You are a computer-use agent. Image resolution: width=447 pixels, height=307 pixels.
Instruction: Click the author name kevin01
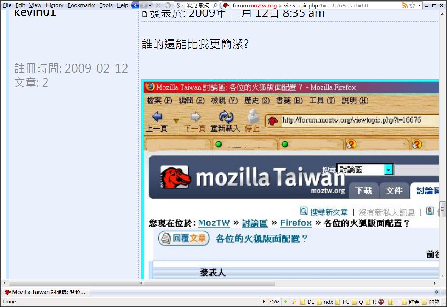coord(35,13)
